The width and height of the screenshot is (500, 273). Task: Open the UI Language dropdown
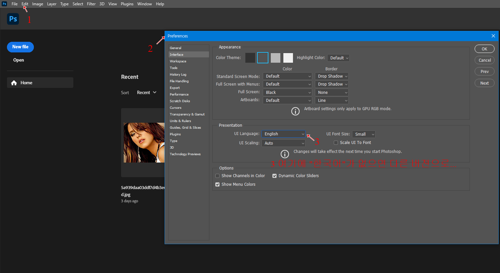[x=283, y=134]
